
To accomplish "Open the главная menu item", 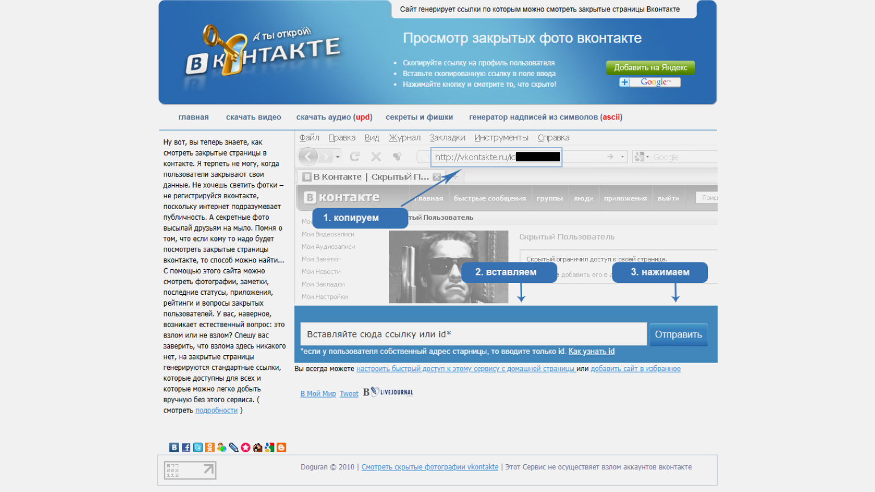I will click(193, 118).
